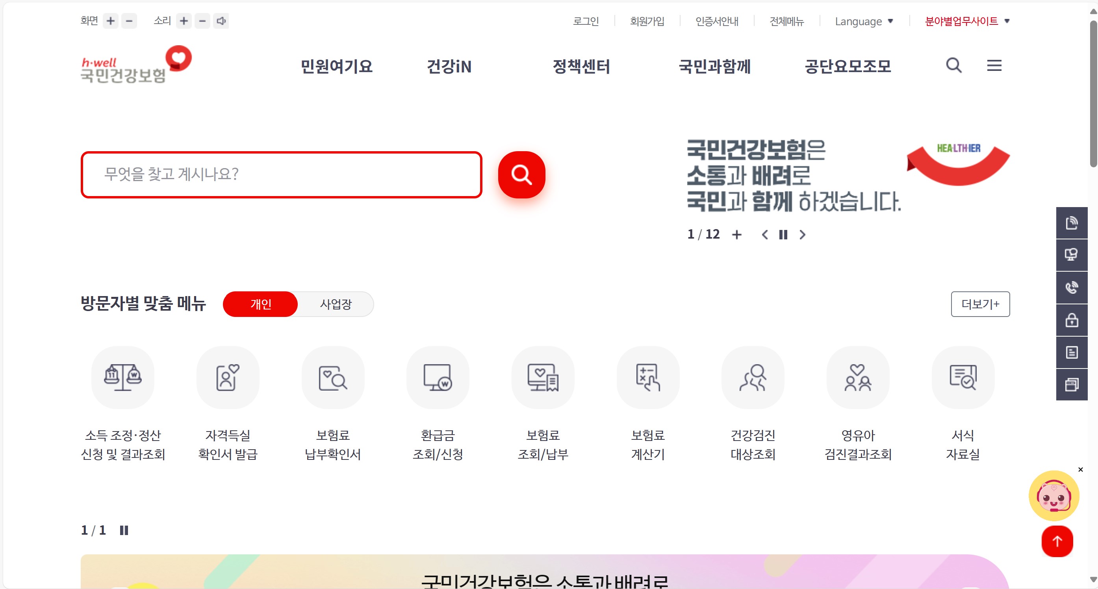Open 환급금 조회/신청 icon

[x=438, y=377]
